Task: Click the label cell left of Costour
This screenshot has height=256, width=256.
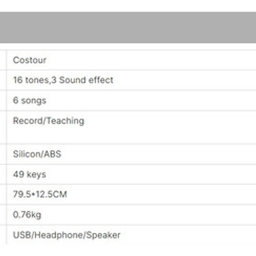Action: coord(3,60)
